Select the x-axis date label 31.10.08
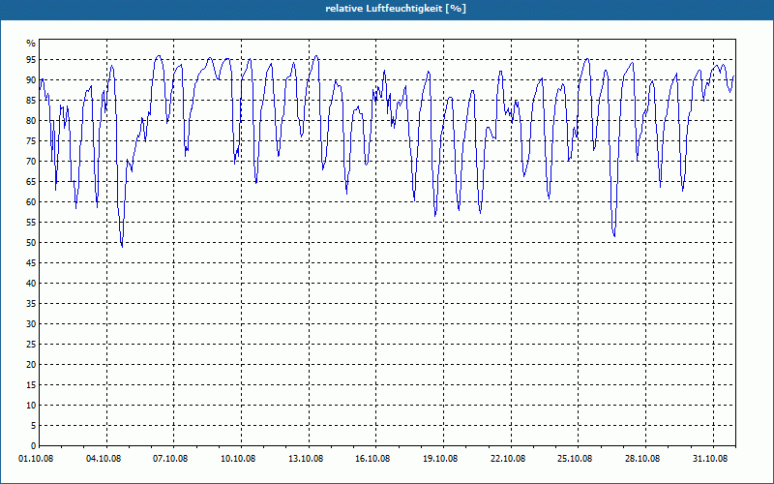The height and width of the screenshot is (484, 774). coord(710,458)
